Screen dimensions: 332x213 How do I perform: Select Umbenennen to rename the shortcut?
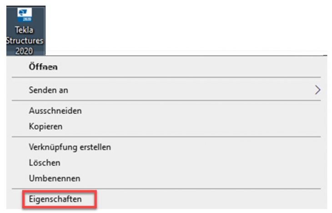[x=166, y=178]
